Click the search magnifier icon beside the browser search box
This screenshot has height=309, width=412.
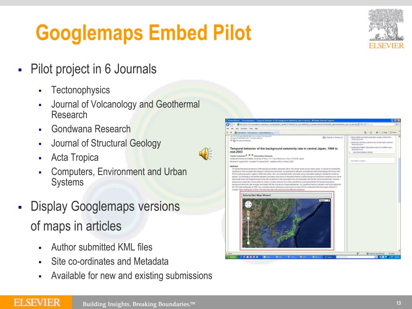coord(397,124)
